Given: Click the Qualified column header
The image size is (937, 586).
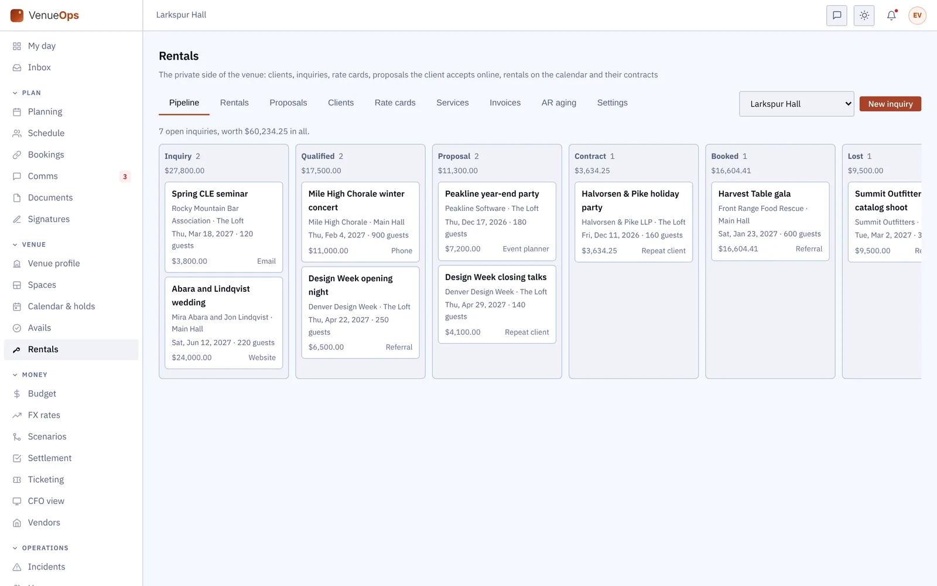Looking at the screenshot, I should pyautogui.click(x=322, y=156).
